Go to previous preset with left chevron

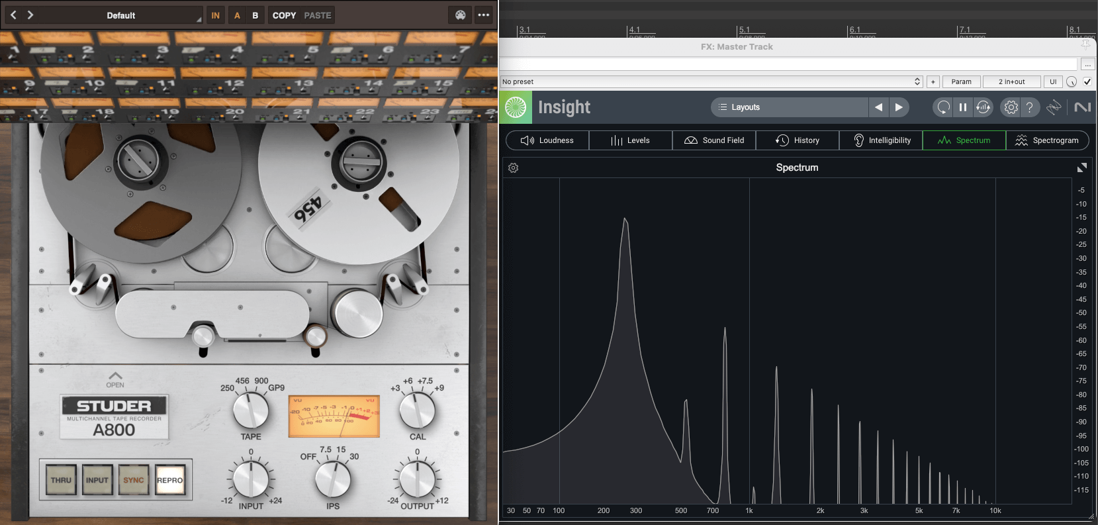[13, 15]
